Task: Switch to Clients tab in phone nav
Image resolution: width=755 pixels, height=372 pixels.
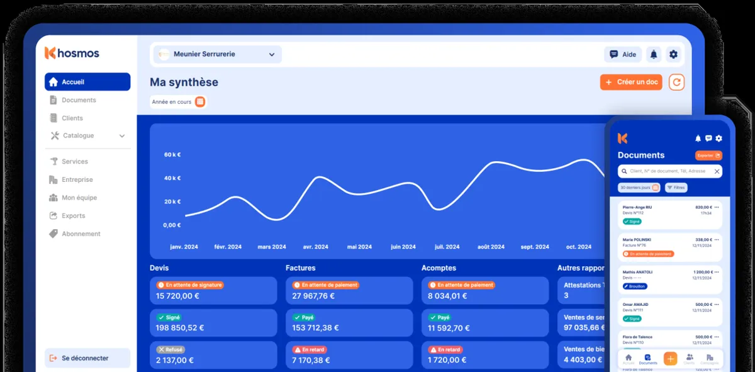Action: coord(690,359)
